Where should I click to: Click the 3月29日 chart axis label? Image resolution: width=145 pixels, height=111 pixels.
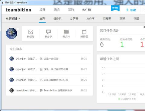point(112,94)
